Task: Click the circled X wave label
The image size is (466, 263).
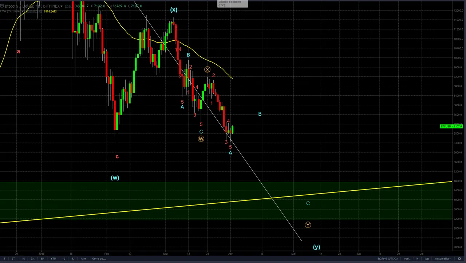Action: click(x=207, y=69)
